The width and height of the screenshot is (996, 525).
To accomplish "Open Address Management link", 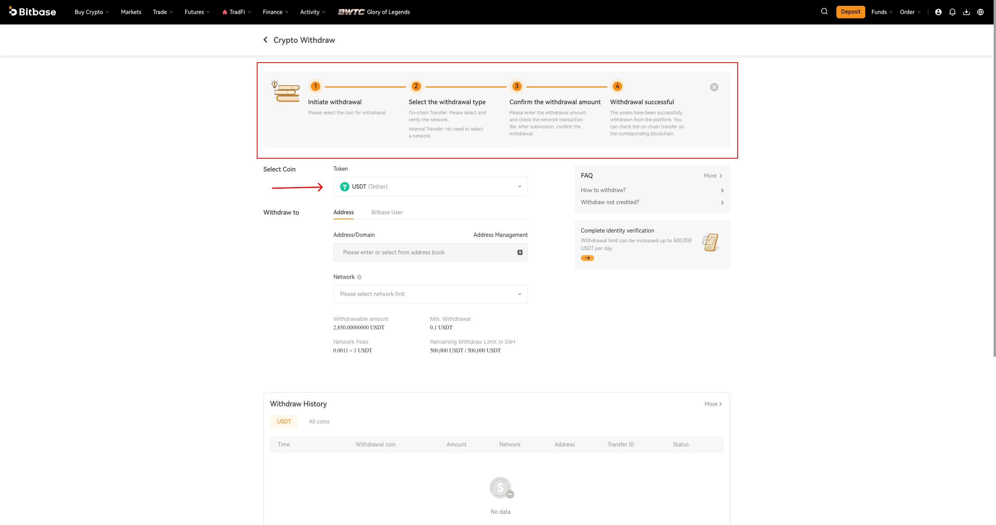I will point(500,235).
